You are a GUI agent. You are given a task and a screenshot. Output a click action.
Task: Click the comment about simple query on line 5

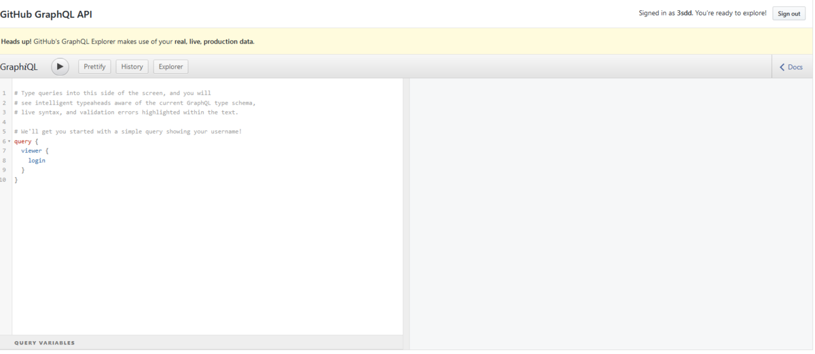coord(128,132)
